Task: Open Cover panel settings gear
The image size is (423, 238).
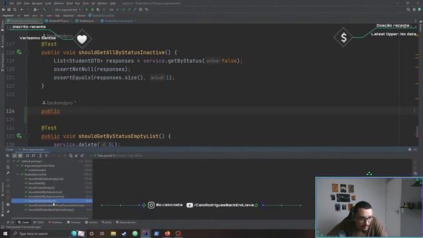Action: (x=410, y=149)
